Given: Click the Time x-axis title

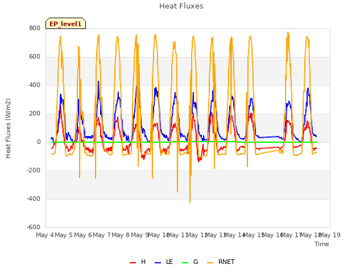Looking at the screenshot, I should pos(322,244).
